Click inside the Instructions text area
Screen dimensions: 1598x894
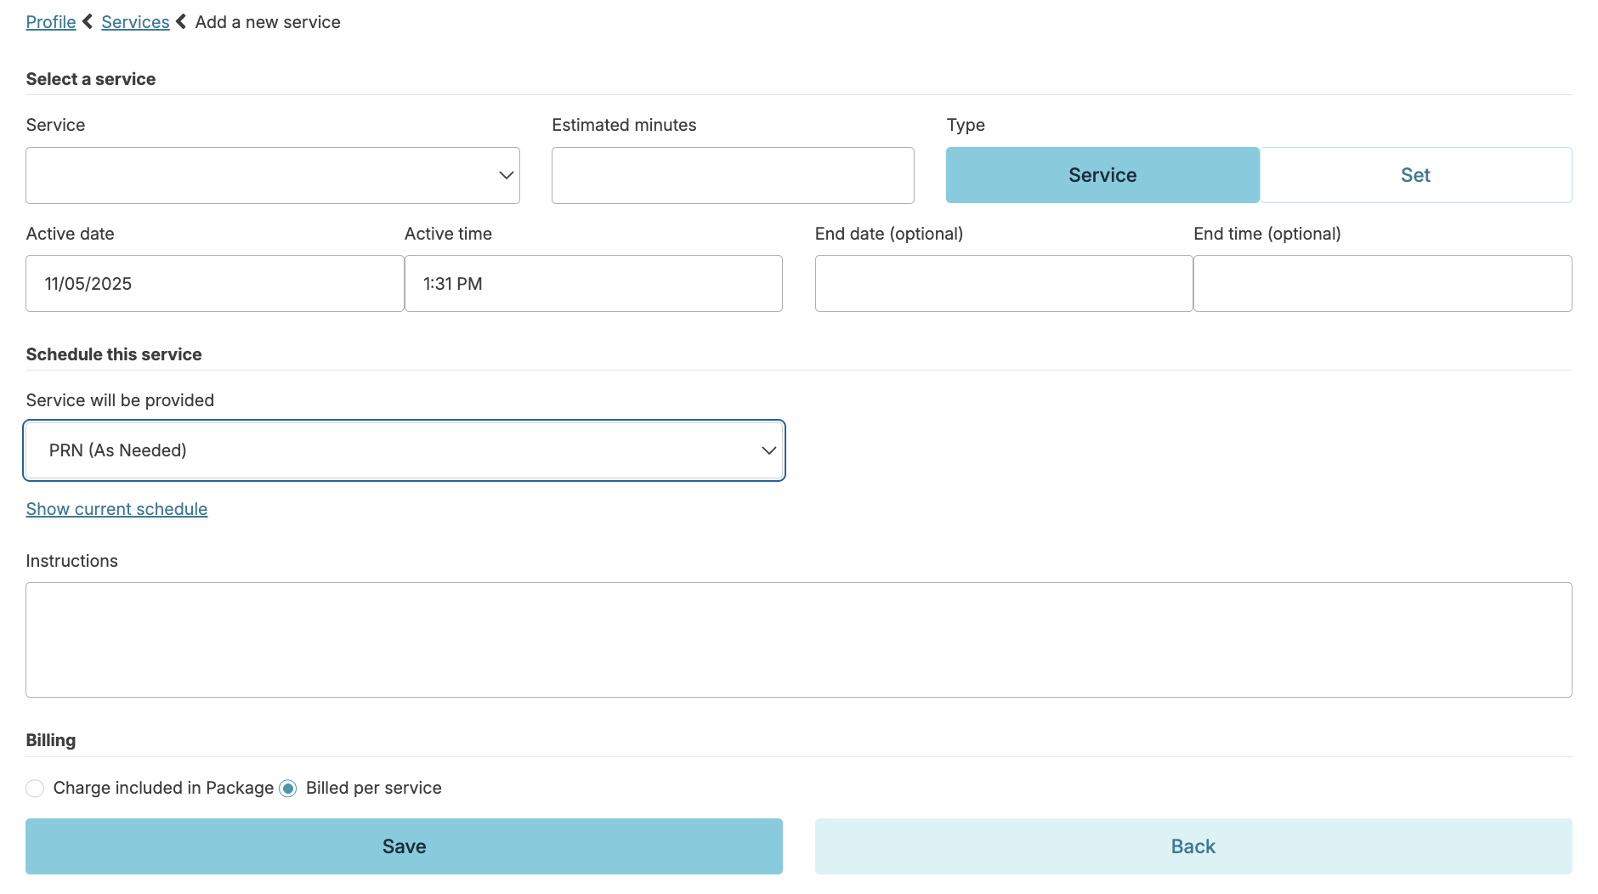[x=799, y=640]
